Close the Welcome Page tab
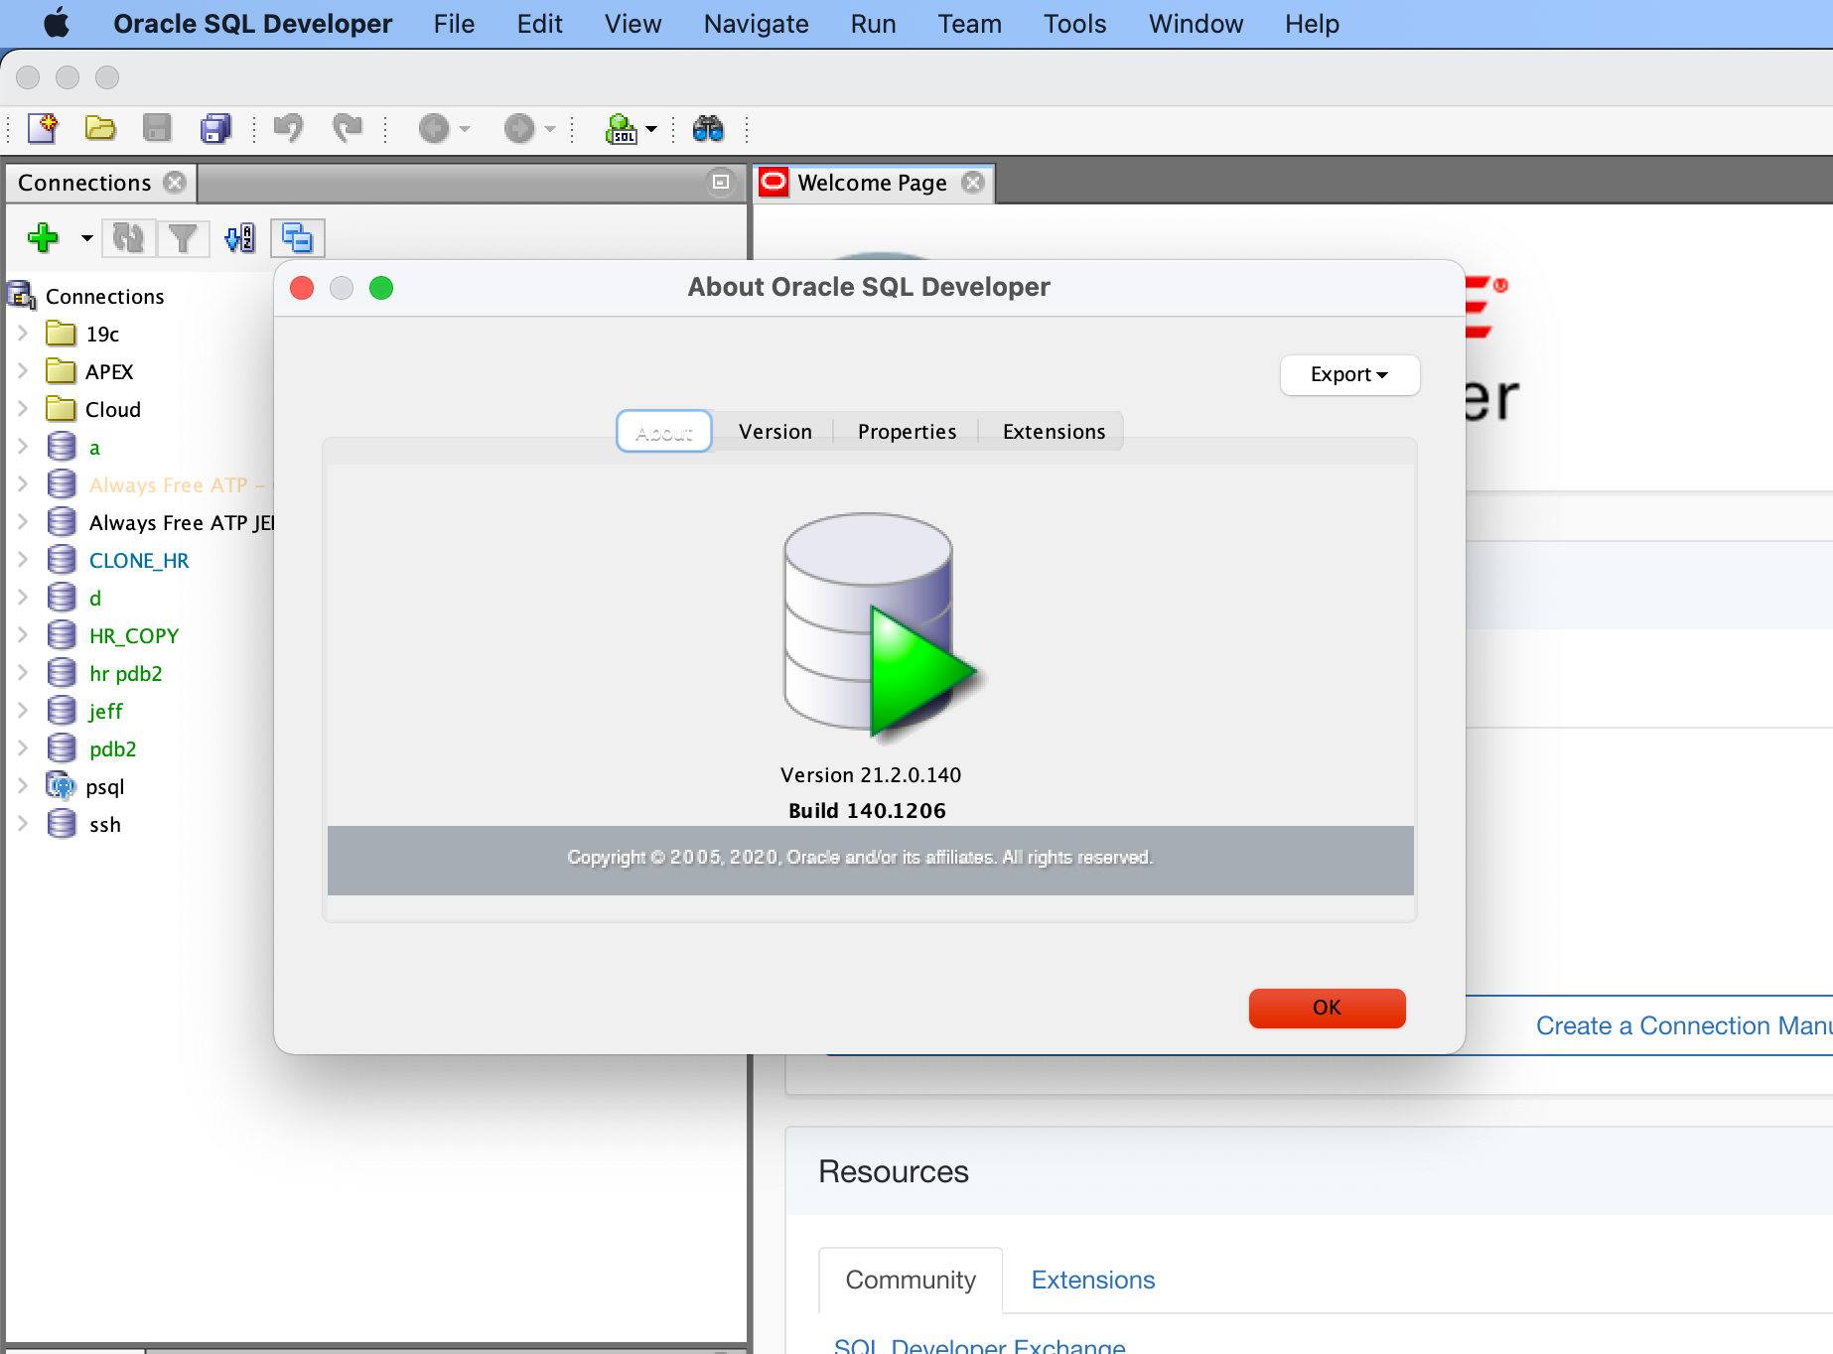Image resolution: width=1833 pixels, height=1354 pixels. pos(973,183)
